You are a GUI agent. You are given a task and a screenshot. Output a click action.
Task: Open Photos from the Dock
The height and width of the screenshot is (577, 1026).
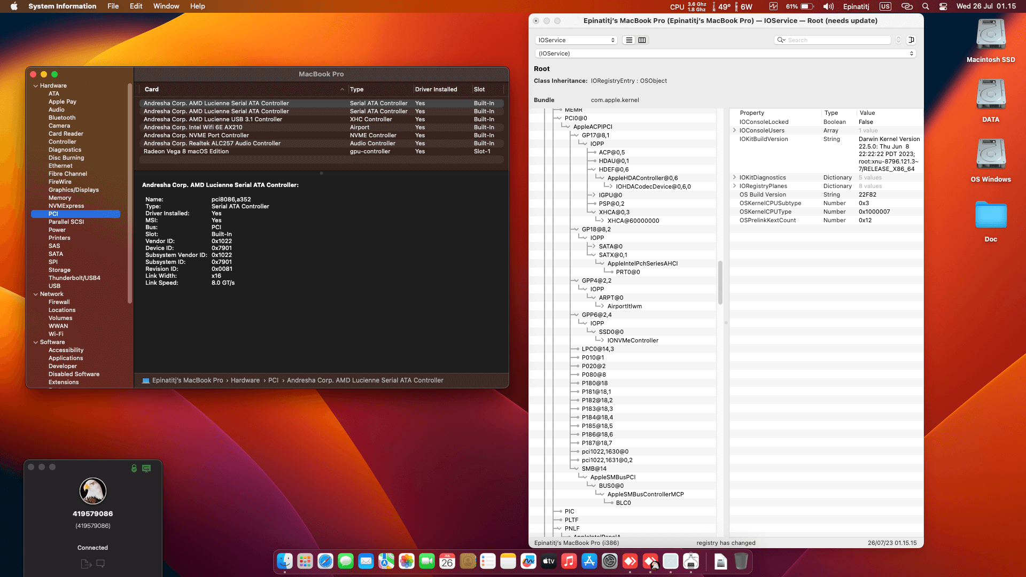[406, 562]
